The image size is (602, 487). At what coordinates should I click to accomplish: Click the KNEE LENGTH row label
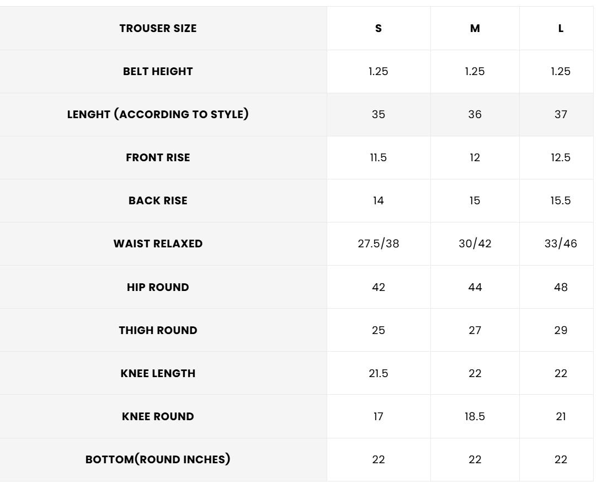coord(158,373)
